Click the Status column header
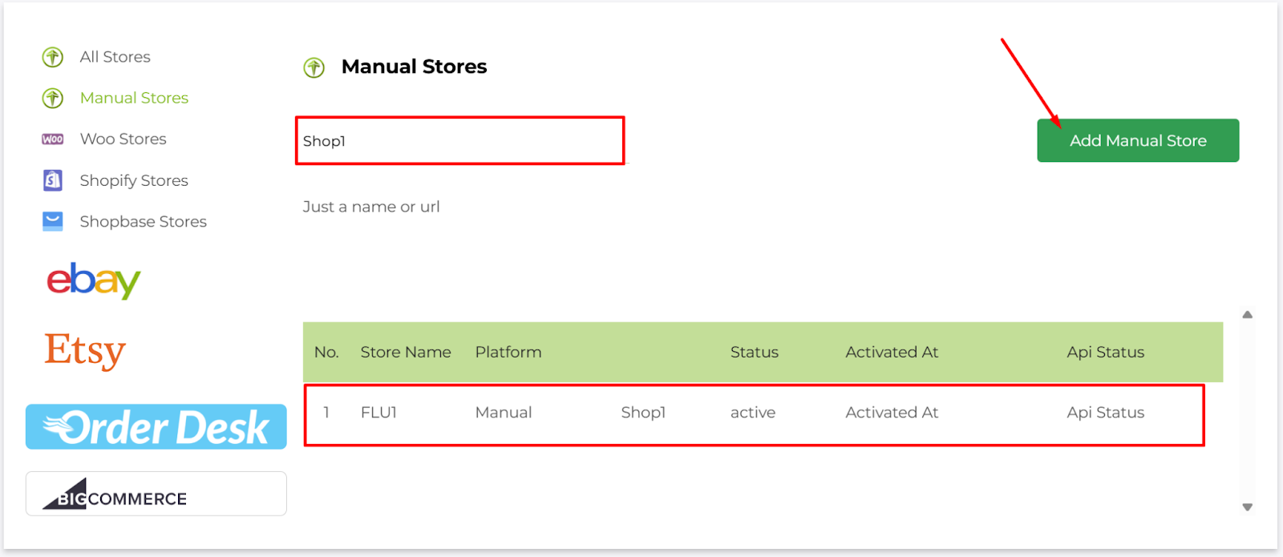This screenshot has width=1283, height=557. pyautogui.click(x=754, y=353)
